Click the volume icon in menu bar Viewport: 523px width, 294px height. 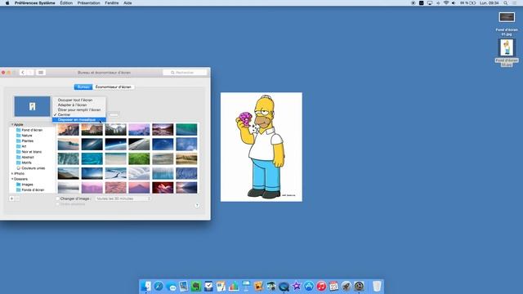tap(454, 2)
